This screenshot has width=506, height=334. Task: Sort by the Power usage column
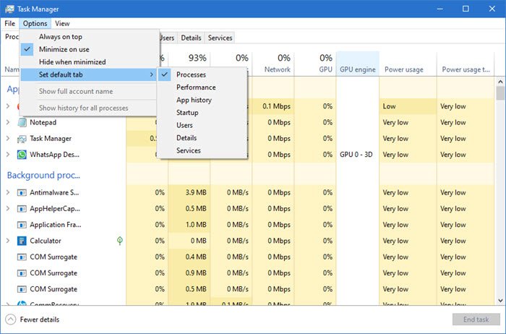click(x=404, y=70)
